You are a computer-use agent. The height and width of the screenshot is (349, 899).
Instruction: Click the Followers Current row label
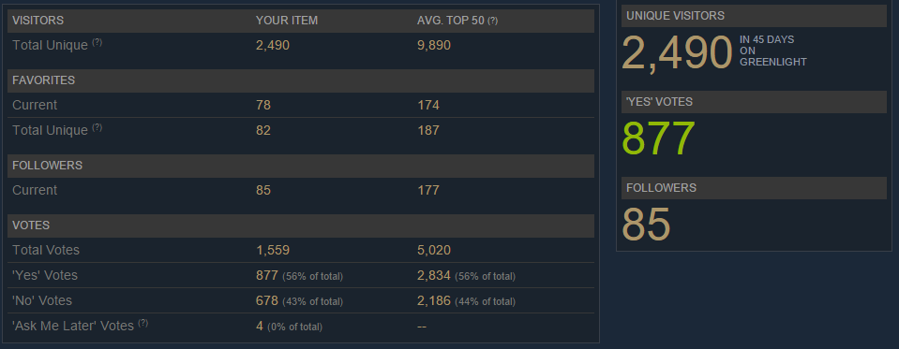(x=35, y=190)
